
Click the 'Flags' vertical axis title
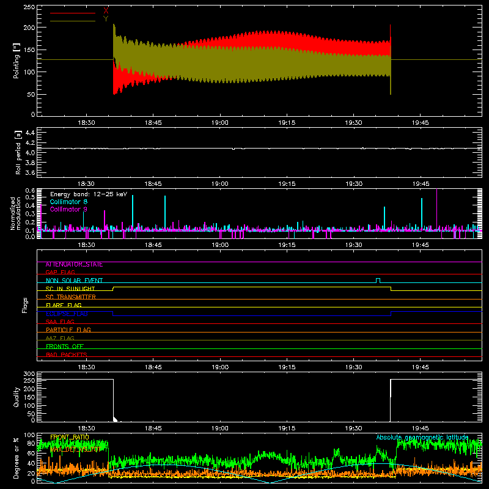coord(24,305)
